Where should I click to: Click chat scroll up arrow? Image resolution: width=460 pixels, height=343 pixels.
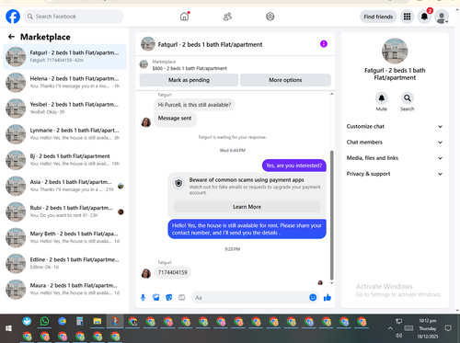tap(331, 94)
